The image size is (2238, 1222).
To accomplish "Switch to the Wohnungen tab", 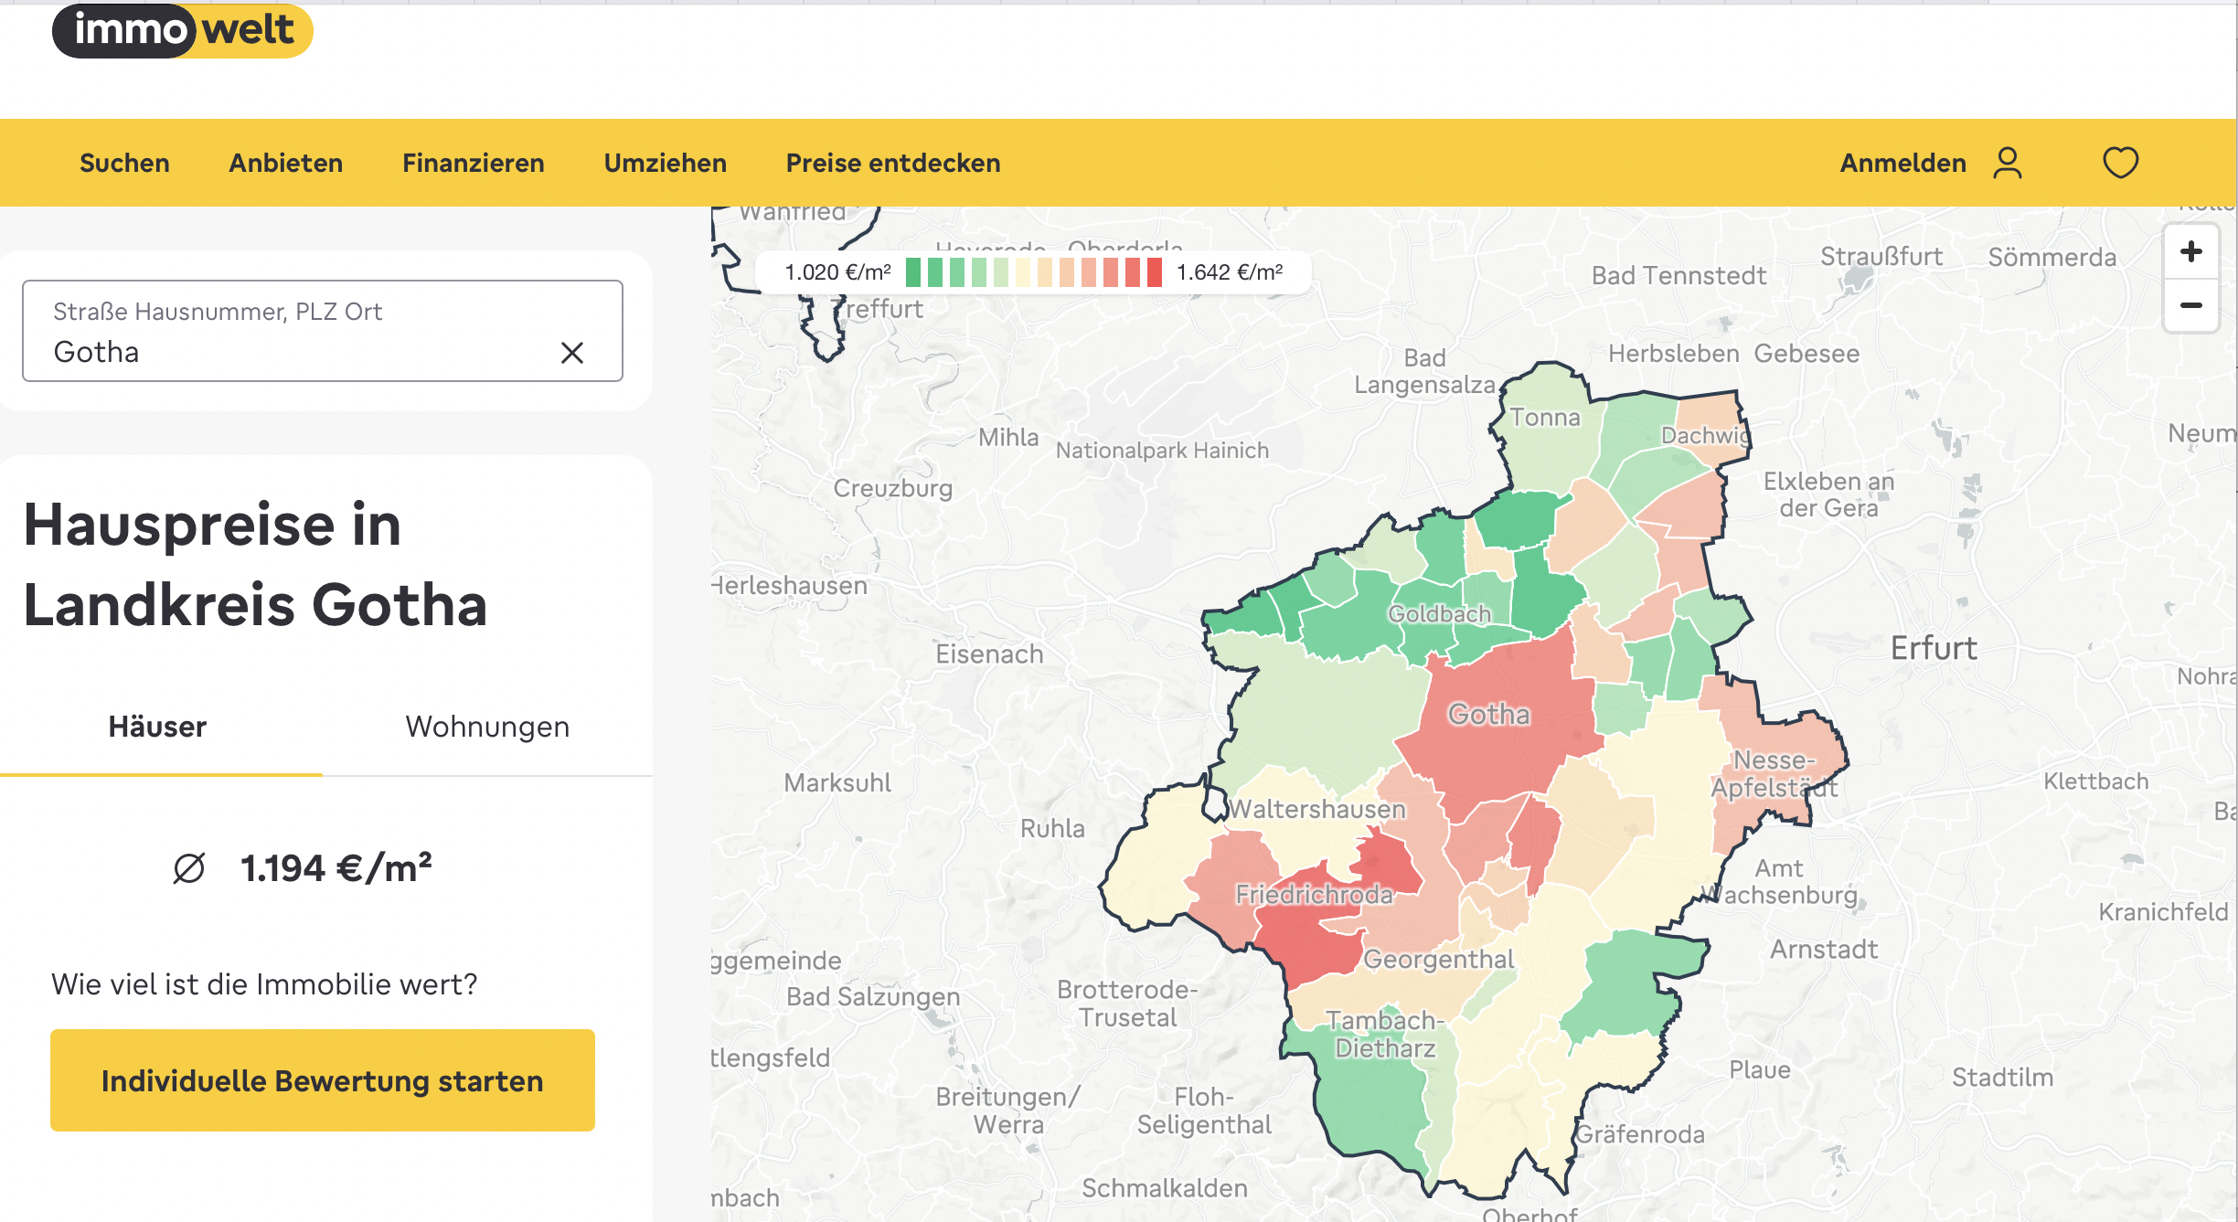I will click(487, 727).
